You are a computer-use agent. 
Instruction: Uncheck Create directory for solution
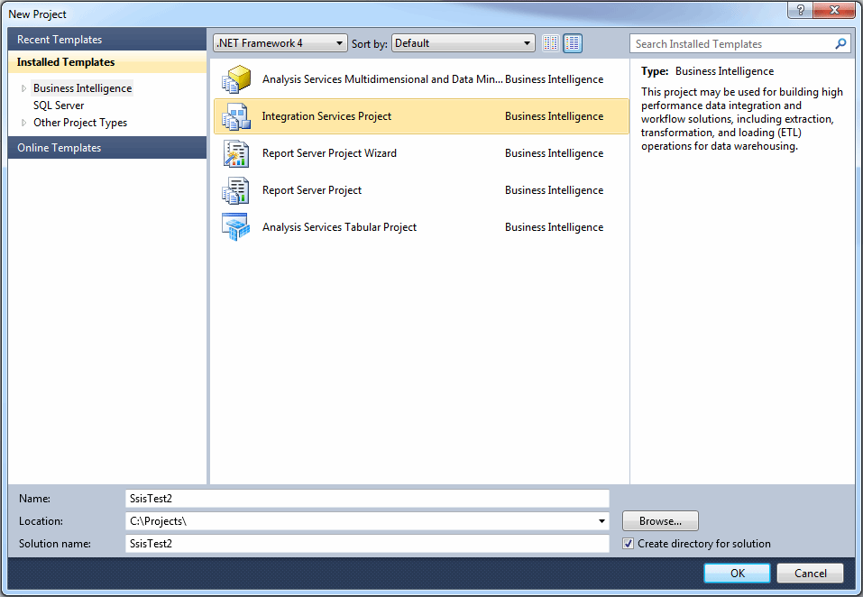pyautogui.click(x=628, y=543)
